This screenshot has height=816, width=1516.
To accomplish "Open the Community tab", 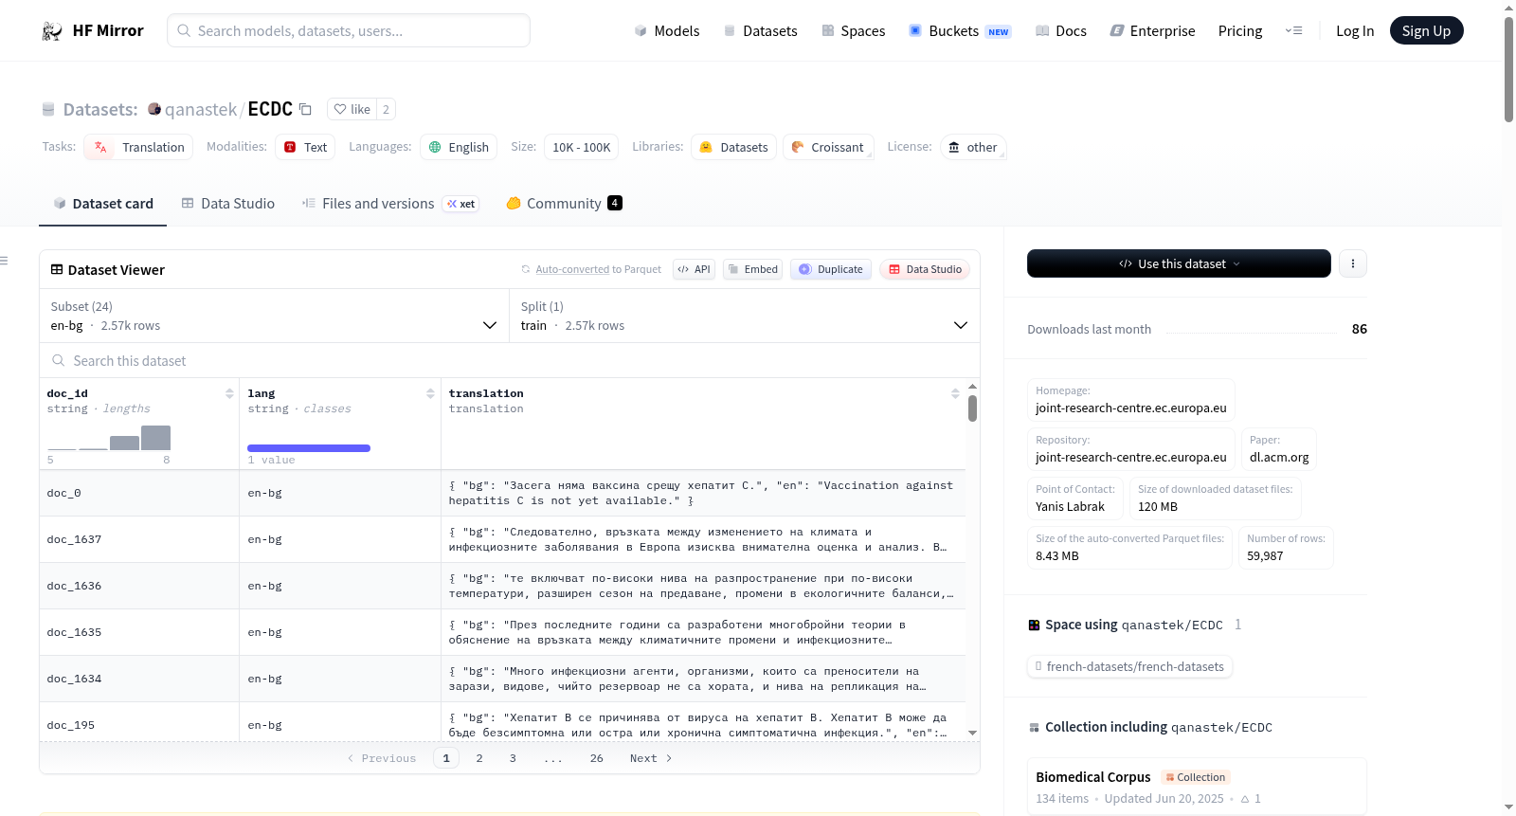I will tap(564, 203).
